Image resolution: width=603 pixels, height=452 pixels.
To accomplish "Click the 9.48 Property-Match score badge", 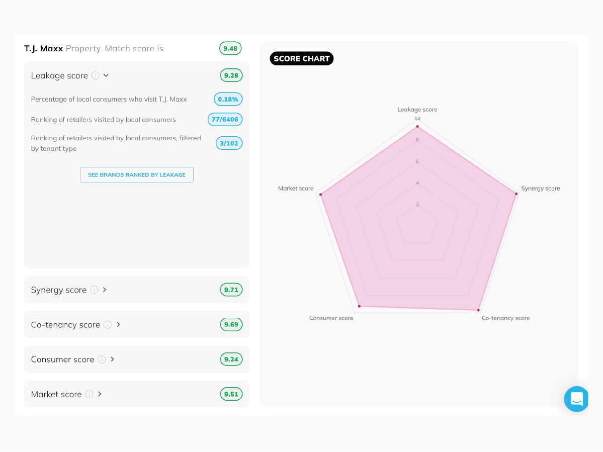I will [230, 48].
